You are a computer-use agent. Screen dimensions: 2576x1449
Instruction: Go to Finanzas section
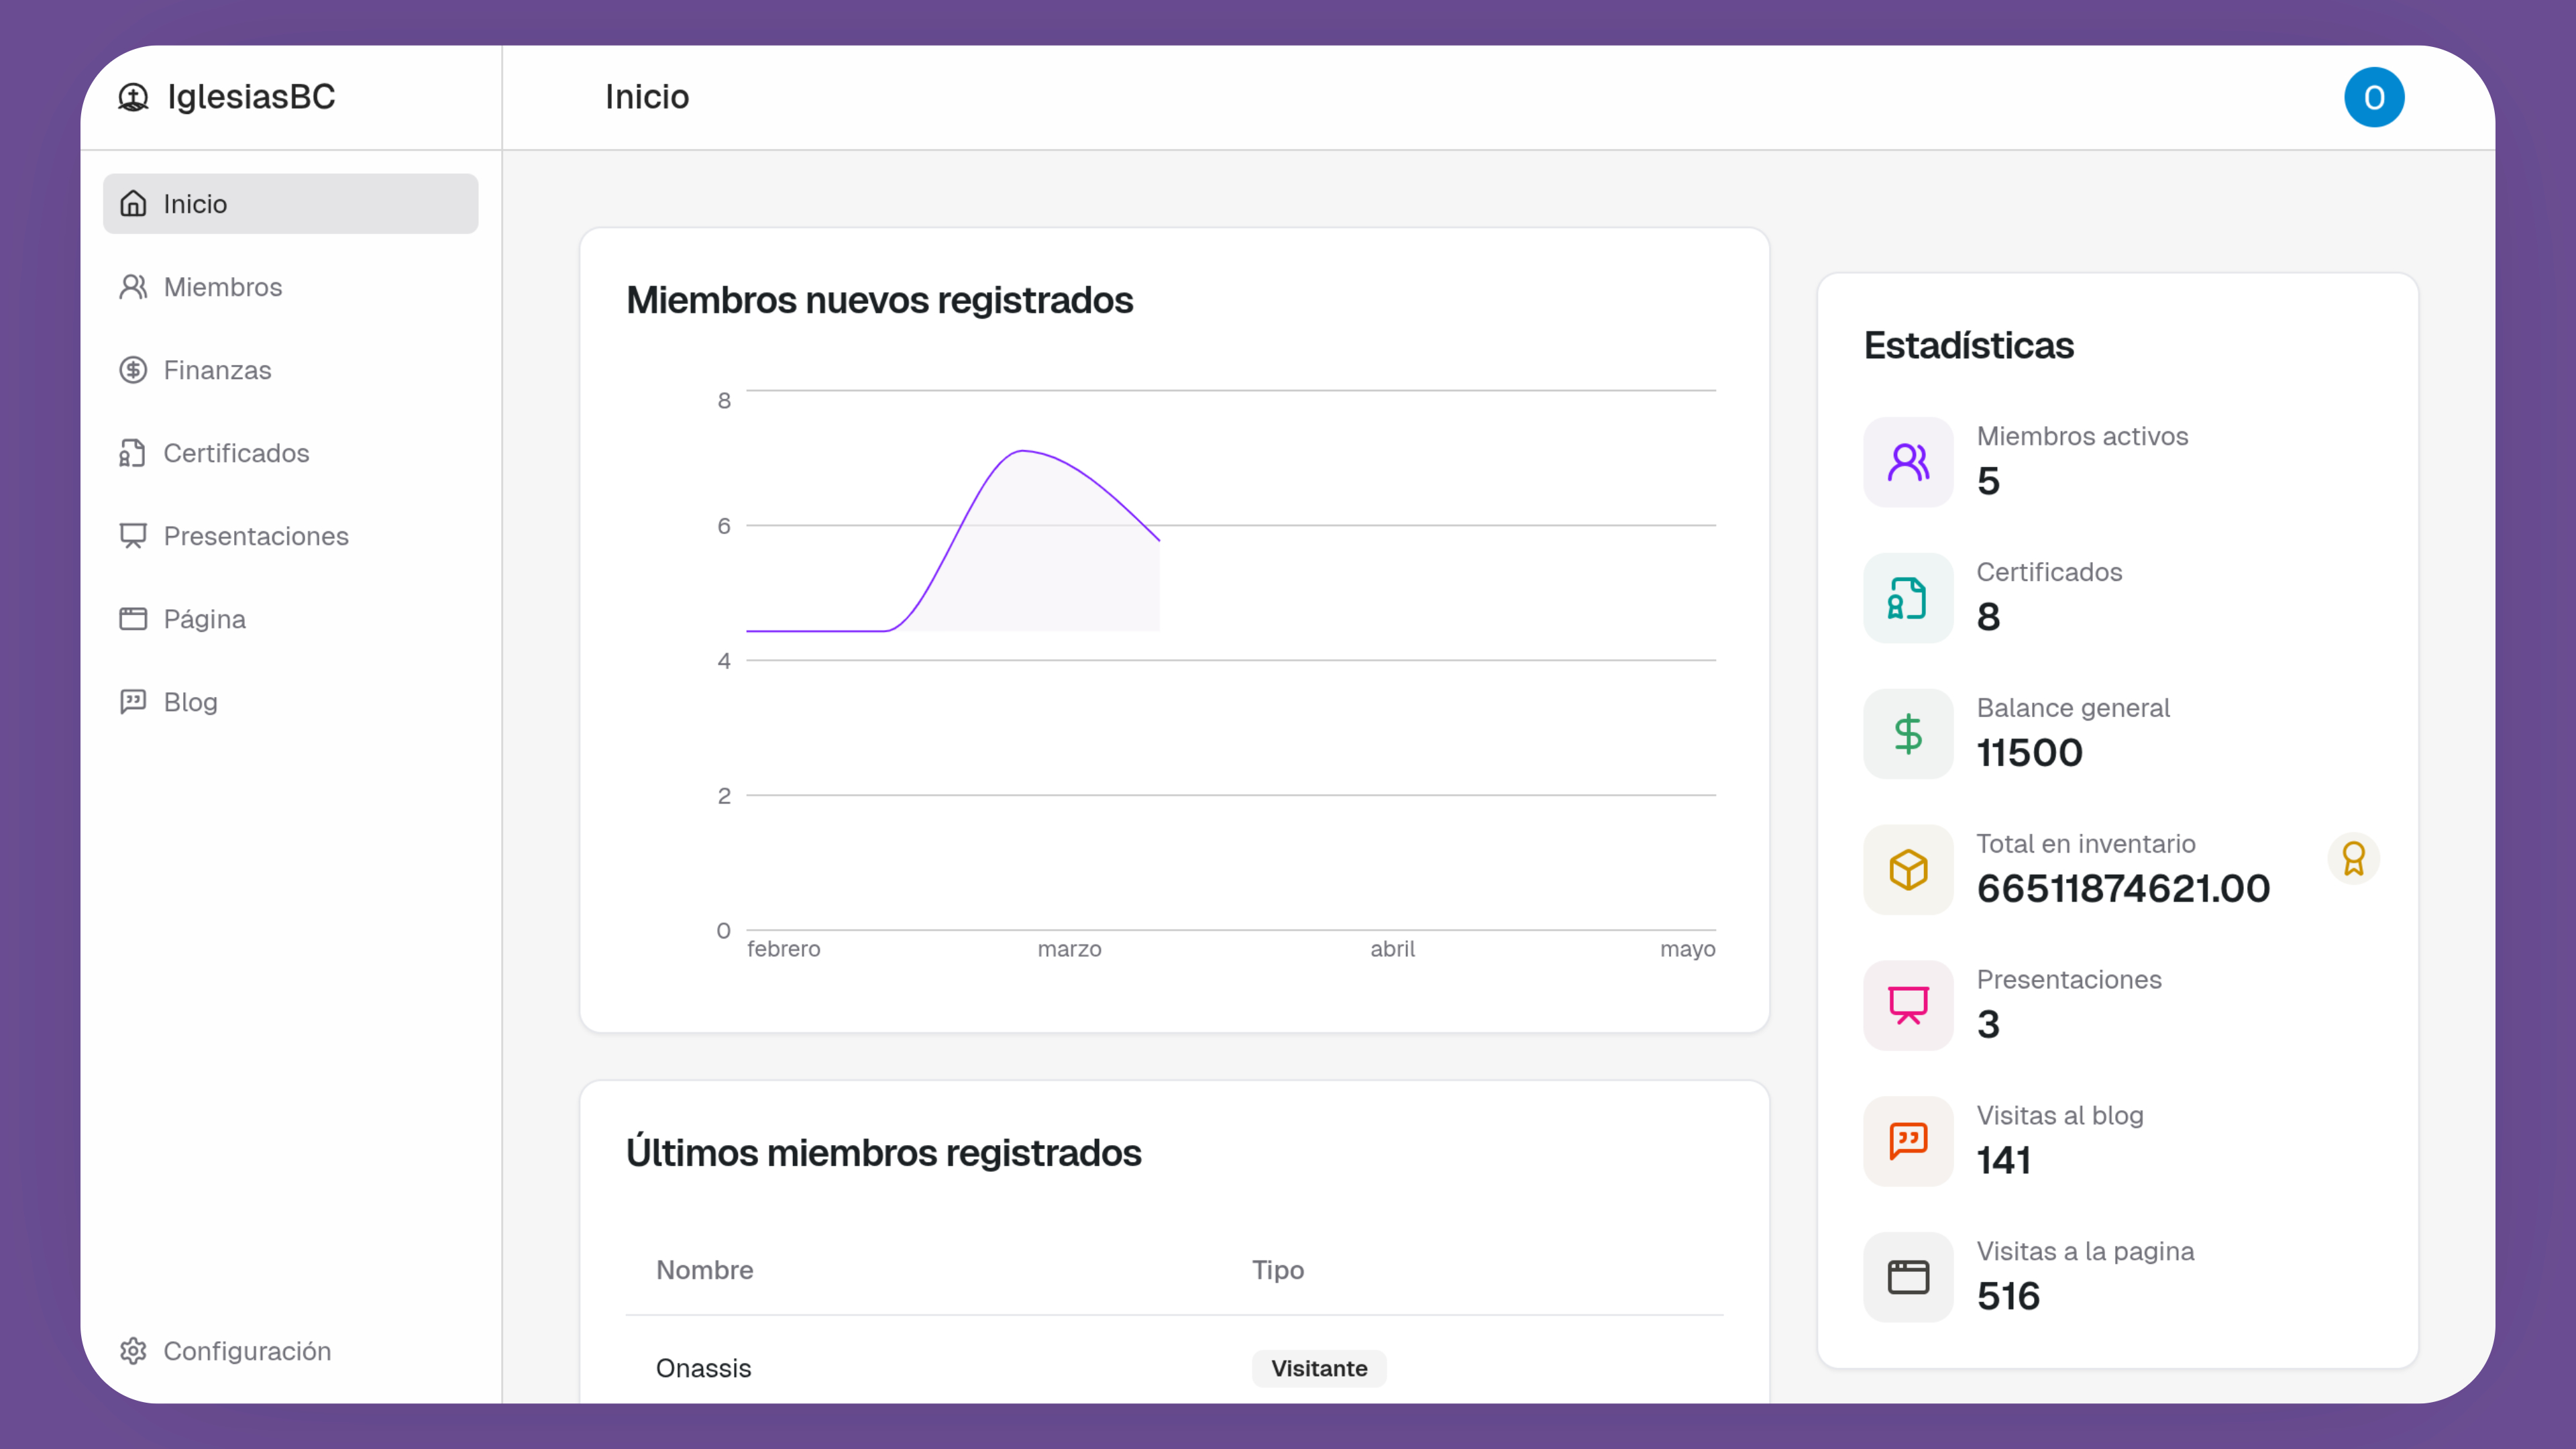[x=217, y=370]
